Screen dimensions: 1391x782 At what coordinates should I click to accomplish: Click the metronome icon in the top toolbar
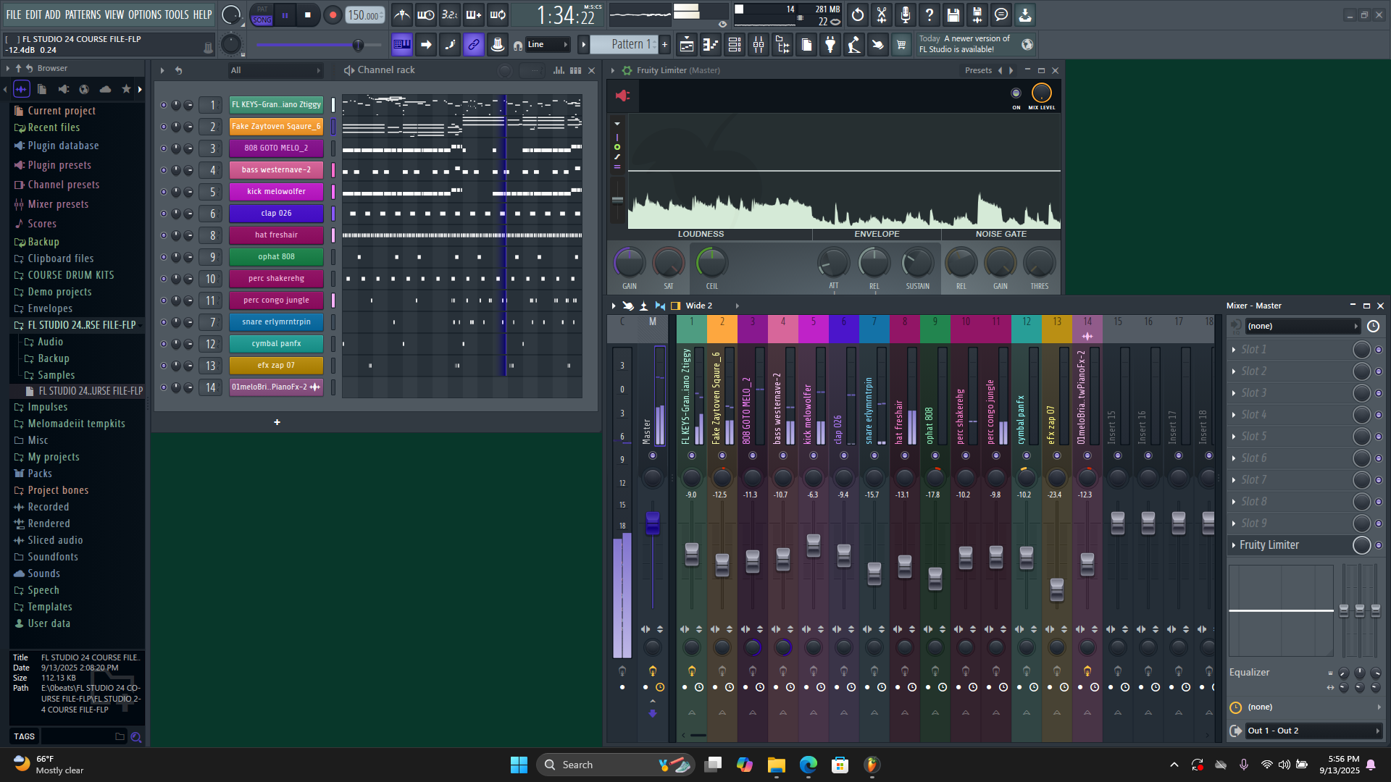[402, 14]
